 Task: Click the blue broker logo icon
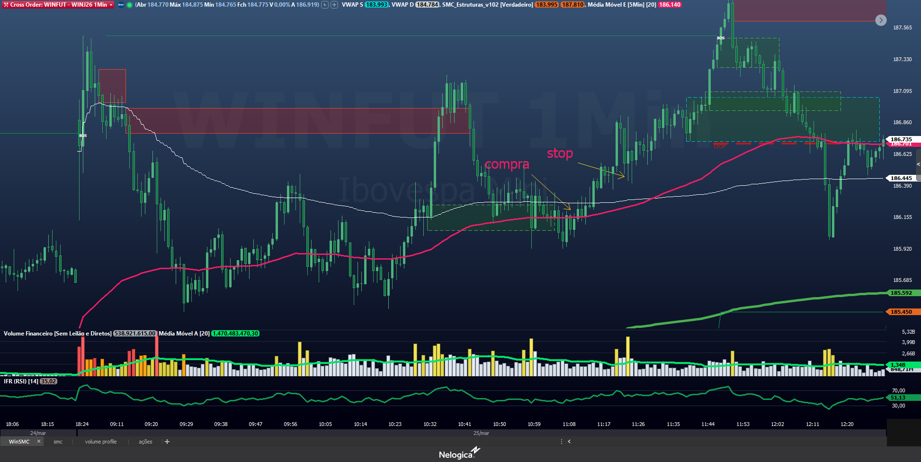(x=121, y=5)
